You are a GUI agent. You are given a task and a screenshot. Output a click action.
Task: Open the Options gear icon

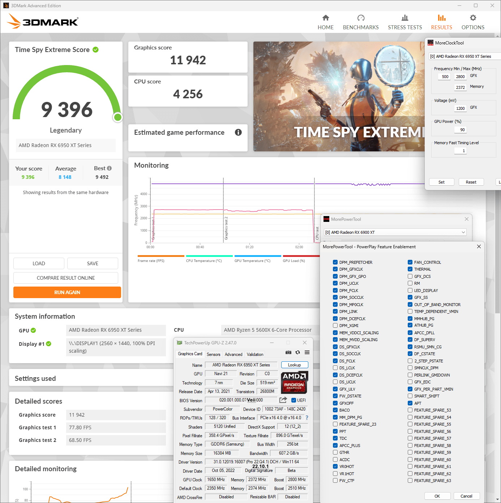[473, 18]
